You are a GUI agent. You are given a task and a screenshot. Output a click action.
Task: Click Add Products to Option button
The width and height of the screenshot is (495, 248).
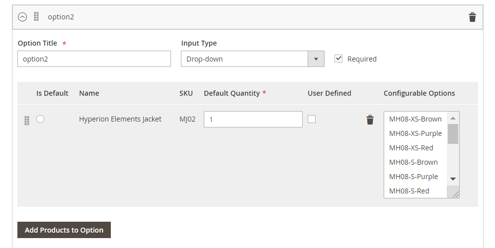coord(64,230)
